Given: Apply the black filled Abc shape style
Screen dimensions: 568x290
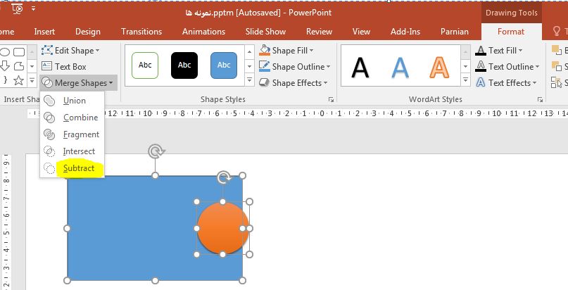Looking at the screenshot, I should point(184,65).
